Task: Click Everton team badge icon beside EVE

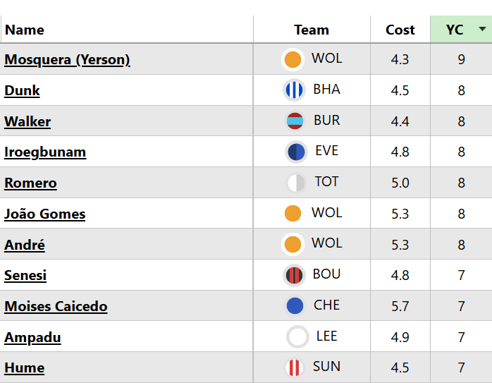Action: [x=296, y=152]
